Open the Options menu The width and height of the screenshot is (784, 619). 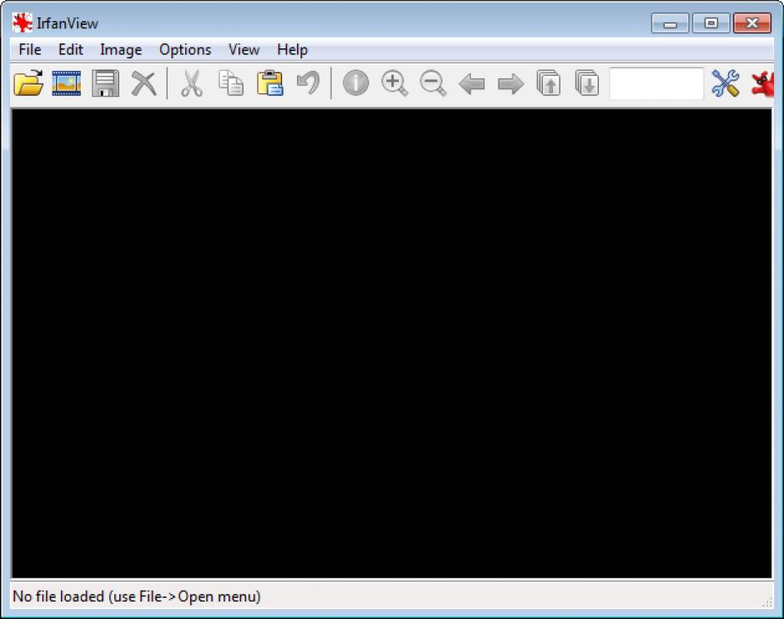[x=185, y=50]
